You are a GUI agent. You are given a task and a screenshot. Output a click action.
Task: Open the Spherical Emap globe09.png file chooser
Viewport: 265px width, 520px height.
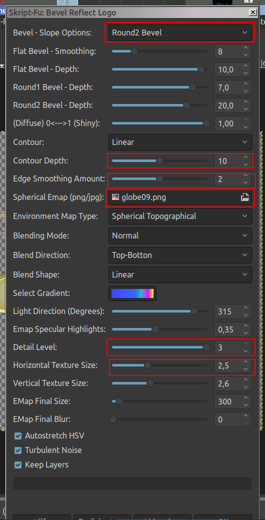click(180, 197)
